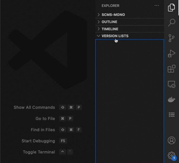The width and height of the screenshot is (179, 163).
Task: Open the Run and Debug view
Action: click(171, 53)
